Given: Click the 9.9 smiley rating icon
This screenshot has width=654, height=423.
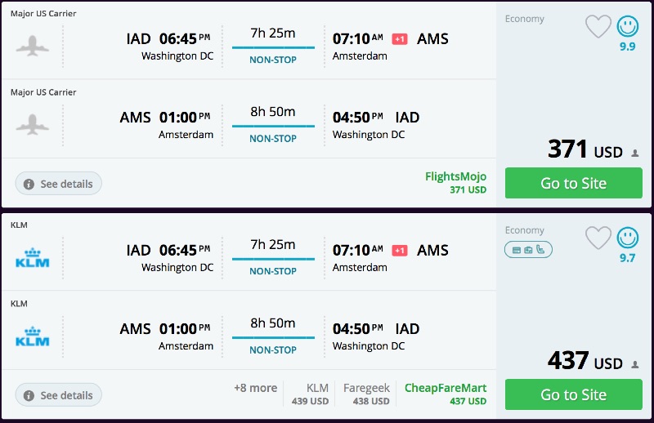Looking at the screenshot, I should click(x=628, y=27).
